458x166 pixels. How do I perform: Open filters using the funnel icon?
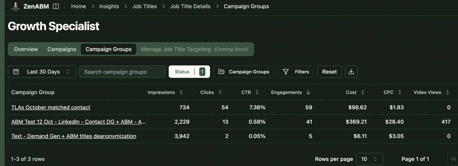[286, 72]
